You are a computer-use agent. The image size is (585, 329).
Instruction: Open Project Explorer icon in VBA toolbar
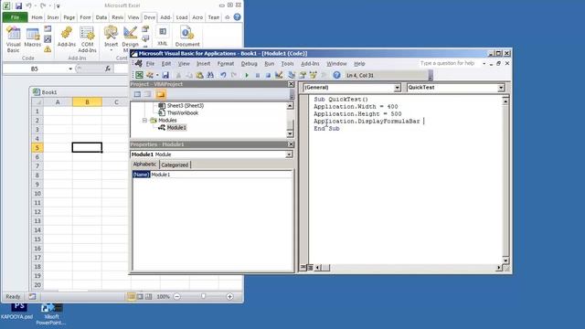(x=292, y=75)
